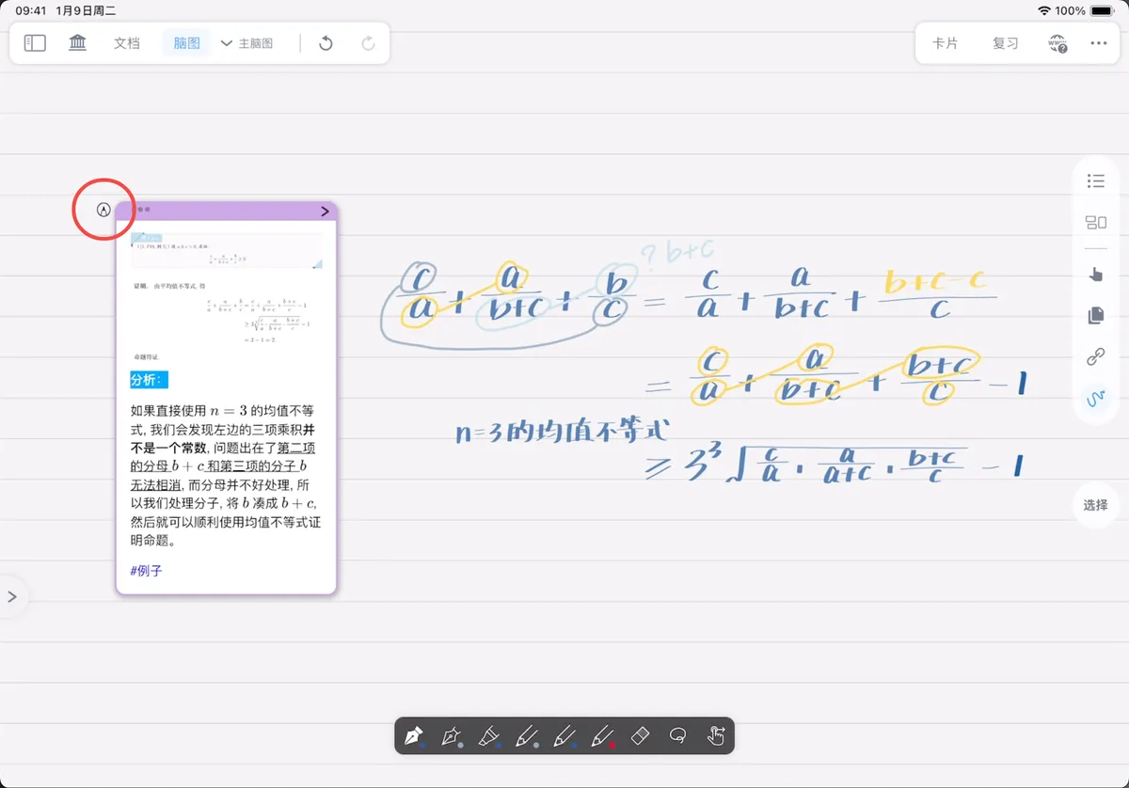Select the pointing hand tool in right sidebar
This screenshot has height=788, width=1129.
1095,274
